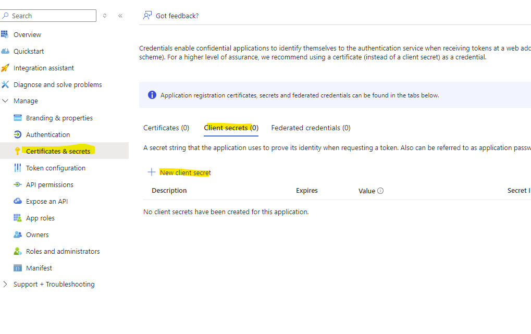This screenshot has width=531, height=334.
Task: Expand Support + Troubleshooting section
Action: [x=5, y=284]
